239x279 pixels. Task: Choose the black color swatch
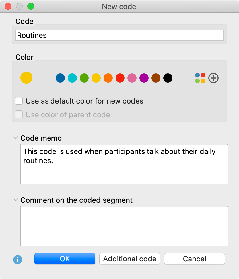pyautogui.click(x=168, y=78)
